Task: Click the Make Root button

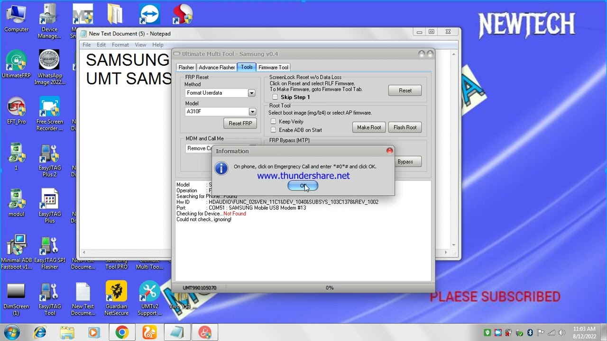Action: pyautogui.click(x=369, y=127)
